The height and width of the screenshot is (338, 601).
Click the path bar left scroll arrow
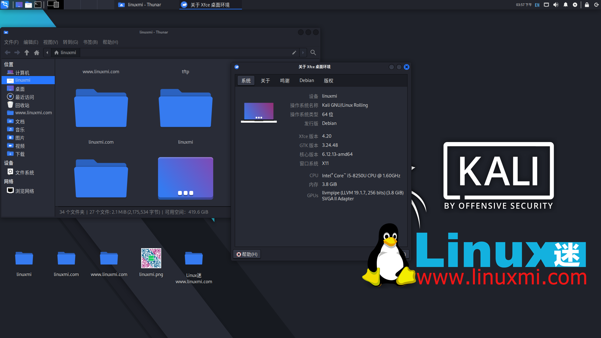point(47,53)
